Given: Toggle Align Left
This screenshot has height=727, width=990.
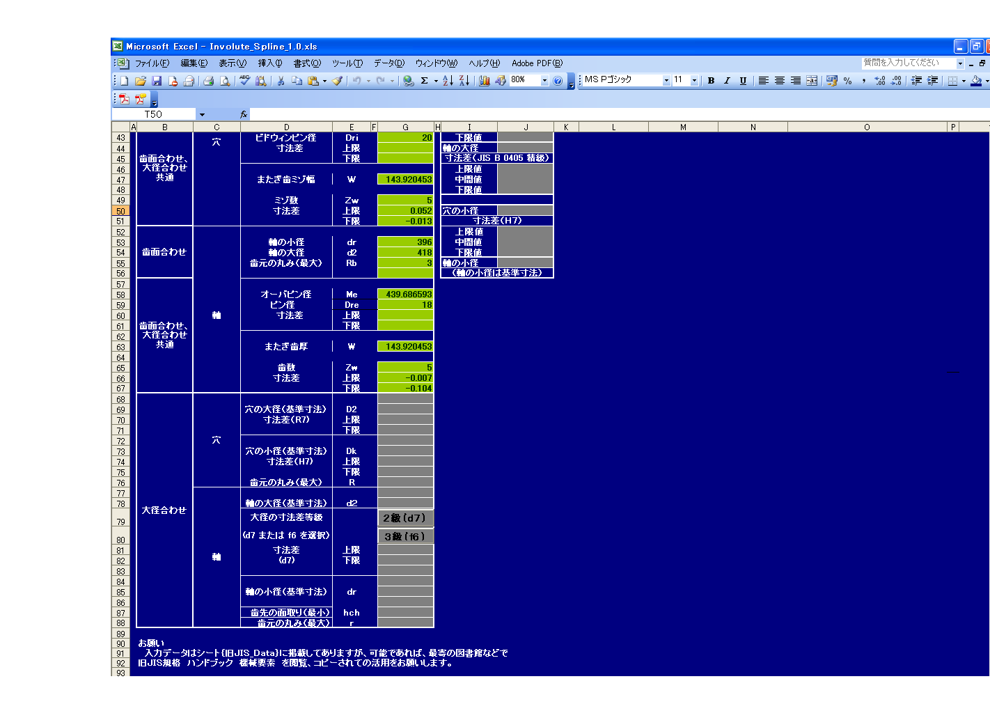Looking at the screenshot, I should [763, 81].
